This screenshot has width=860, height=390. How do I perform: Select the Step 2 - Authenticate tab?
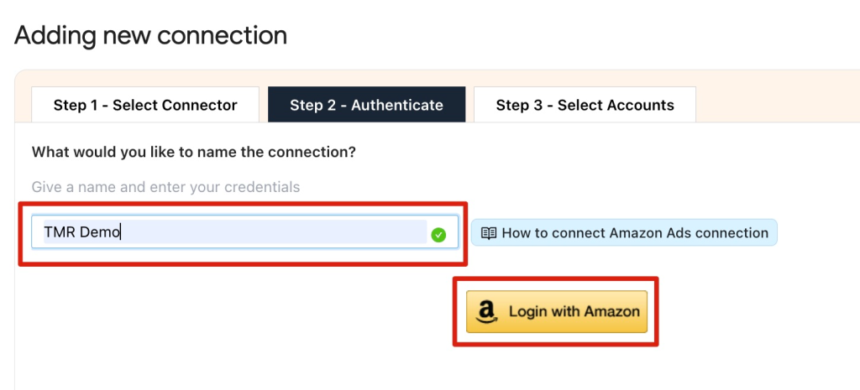(x=366, y=106)
